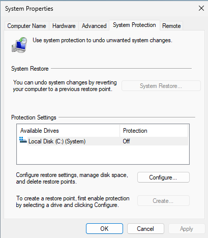Switch to the Remote tab
The image size is (208, 238).
tap(171, 26)
